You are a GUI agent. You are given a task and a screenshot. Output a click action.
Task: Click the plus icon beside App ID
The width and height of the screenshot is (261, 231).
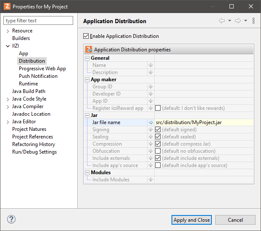(150, 101)
